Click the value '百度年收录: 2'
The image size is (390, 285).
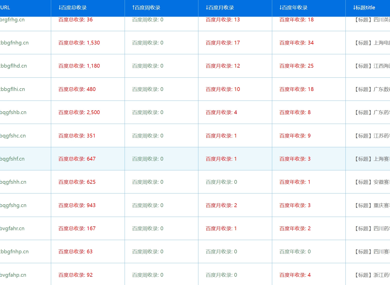coord(295,228)
